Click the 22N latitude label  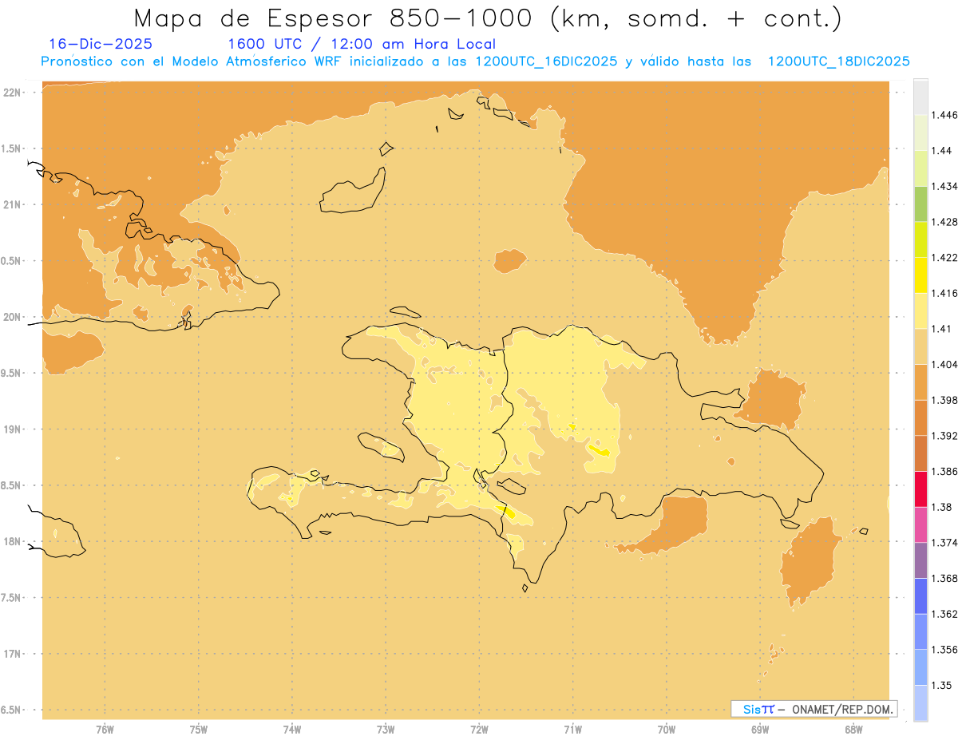(x=12, y=93)
